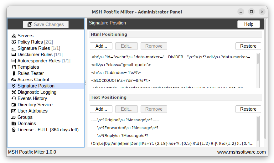Click the User Attributes card icon
The height and width of the screenshot is (163, 274).
[14, 111]
